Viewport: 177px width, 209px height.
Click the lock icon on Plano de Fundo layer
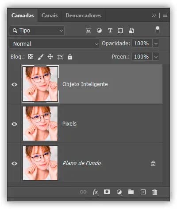coord(153,163)
